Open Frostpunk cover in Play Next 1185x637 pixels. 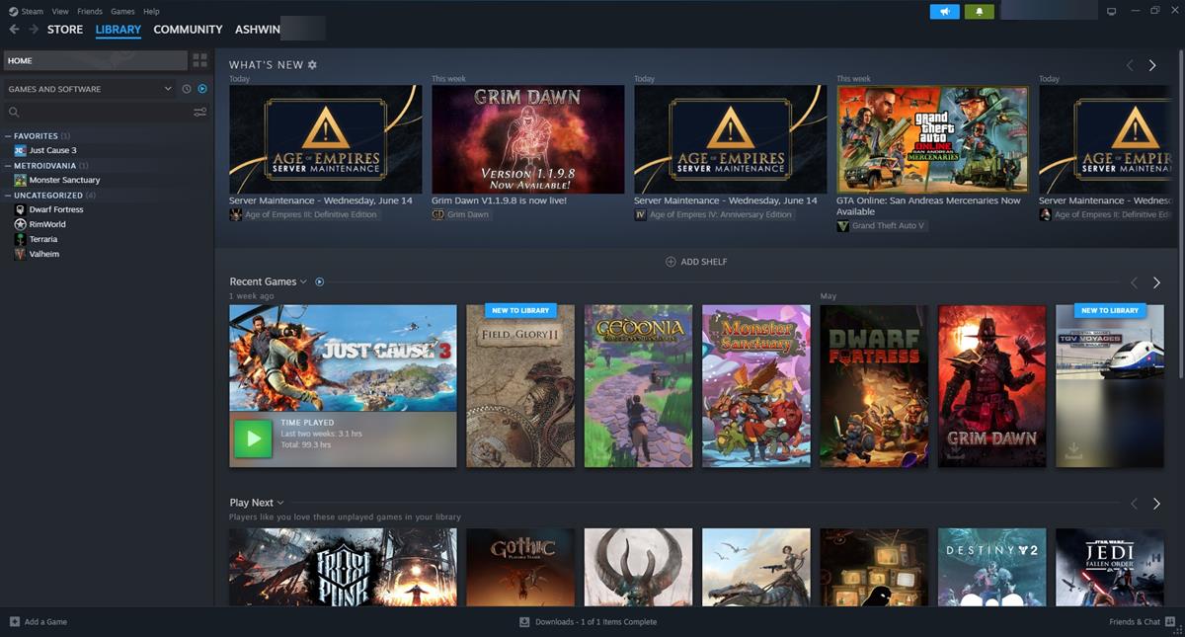[343, 567]
